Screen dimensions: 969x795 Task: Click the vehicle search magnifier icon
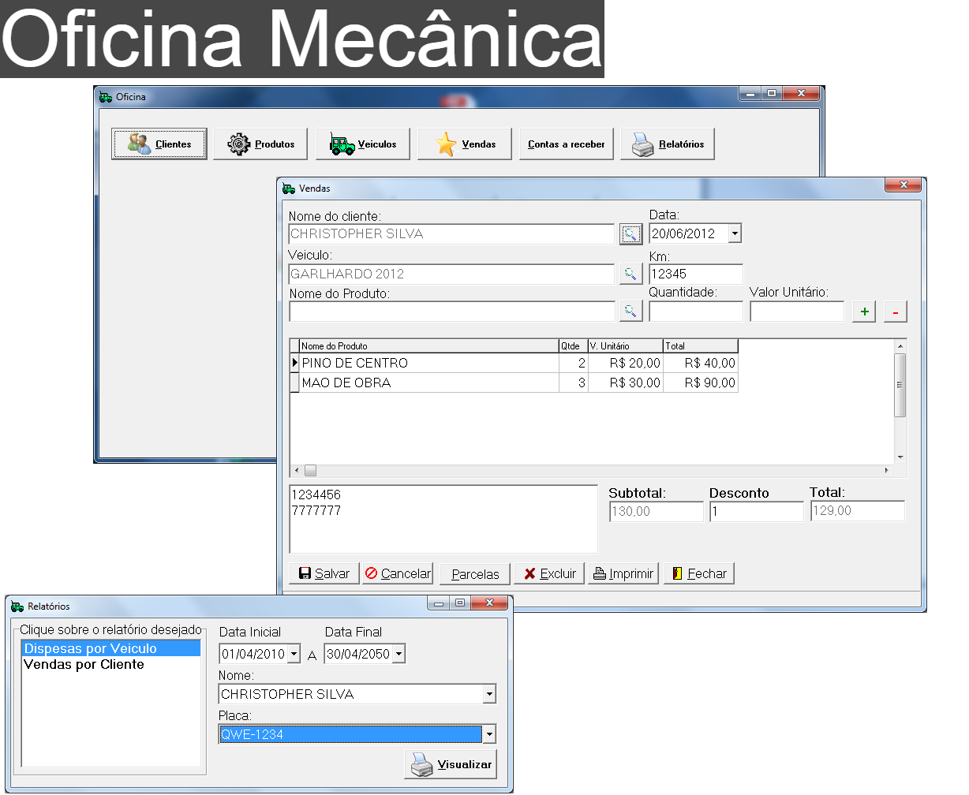(x=630, y=274)
